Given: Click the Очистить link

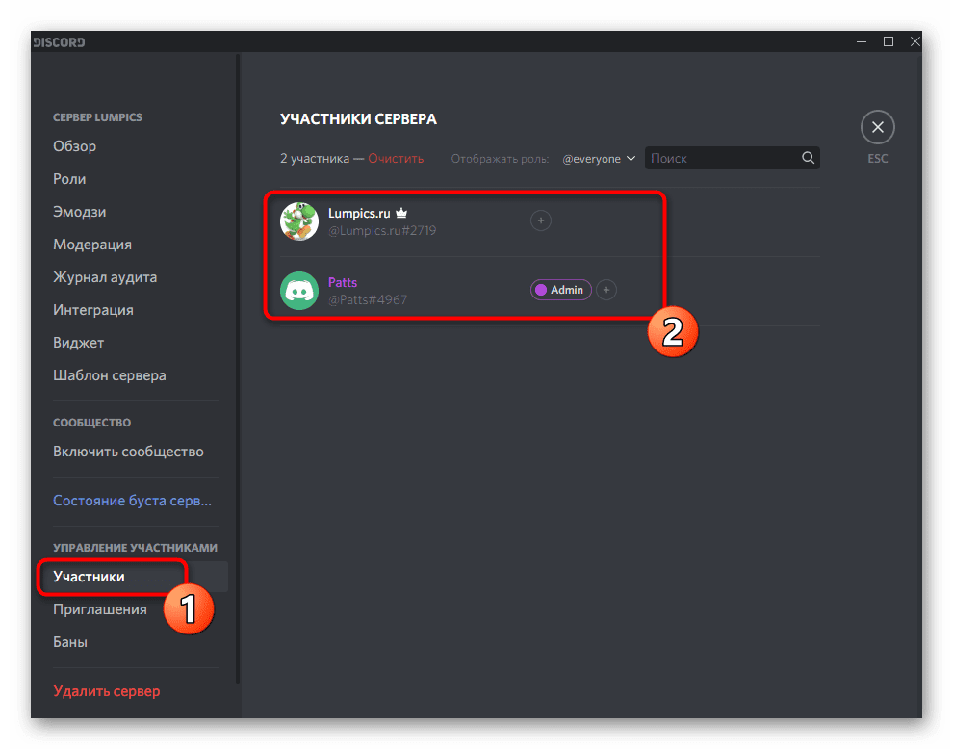Looking at the screenshot, I should pos(396,158).
